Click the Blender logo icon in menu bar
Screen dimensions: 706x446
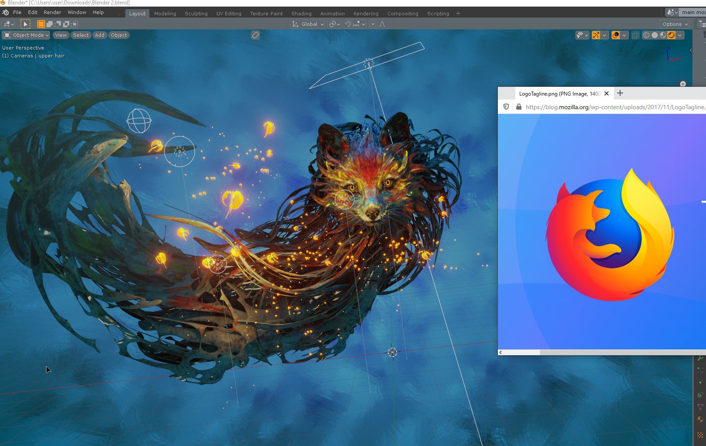(5, 12)
